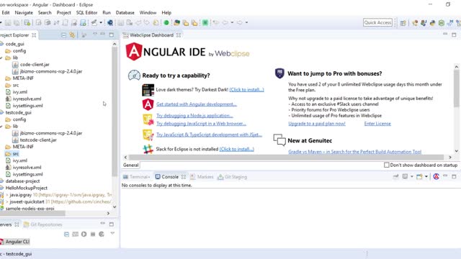Viewport: 461px width, 259px height.
Task: Open Try debugging JavaScript in Web browser link
Action: 201,124
